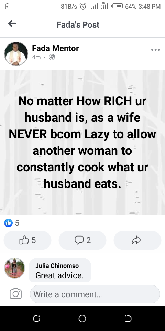Share the post with arrow button
The width and height of the screenshot is (165, 331).
[x=137, y=240]
